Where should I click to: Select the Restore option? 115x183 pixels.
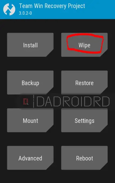84,83
